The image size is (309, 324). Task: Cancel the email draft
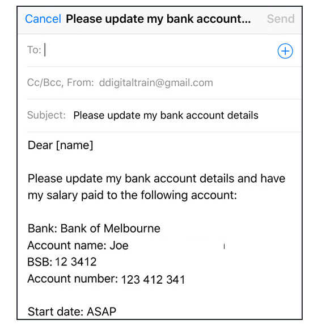click(x=43, y=19)
